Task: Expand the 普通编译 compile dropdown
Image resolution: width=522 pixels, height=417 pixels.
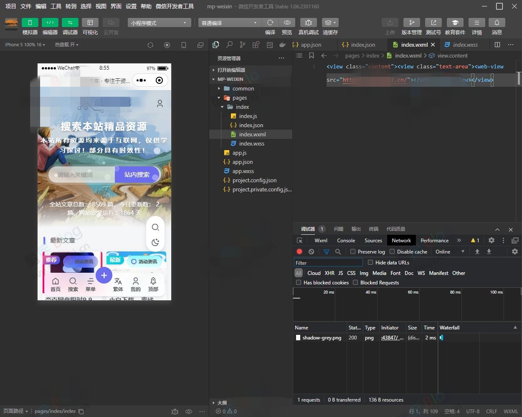Action: click(229, 23)
